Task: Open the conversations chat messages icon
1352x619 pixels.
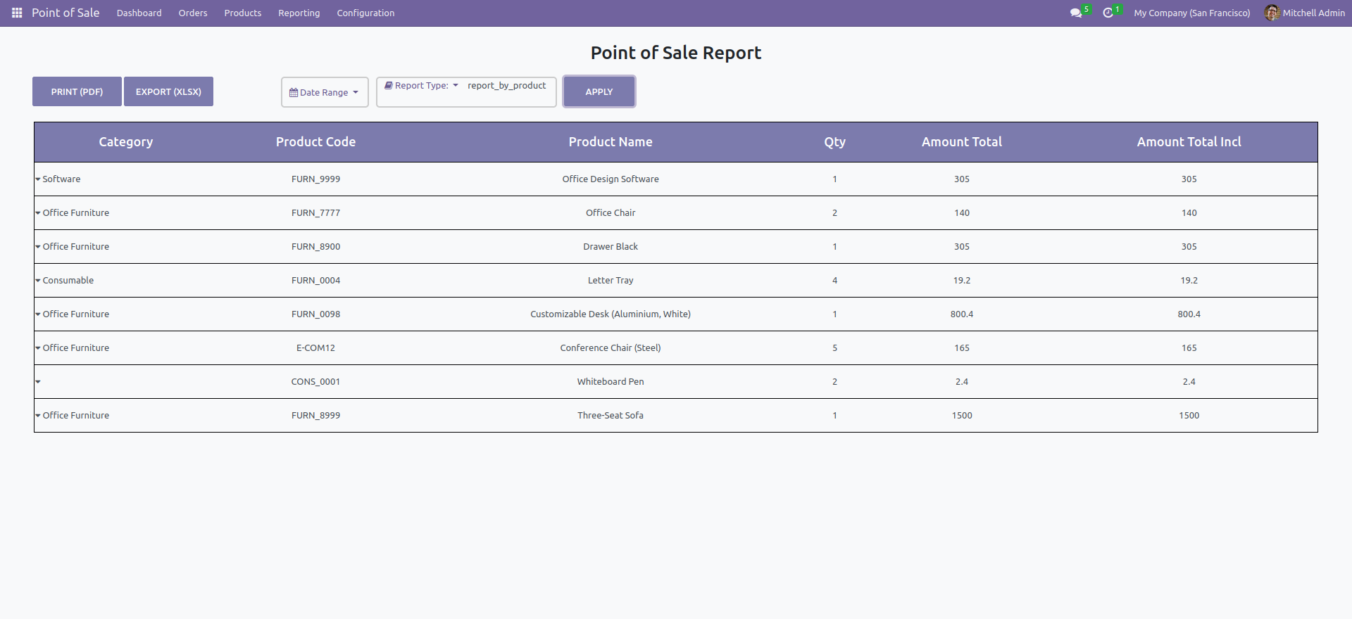Action: click(1075, 13)
